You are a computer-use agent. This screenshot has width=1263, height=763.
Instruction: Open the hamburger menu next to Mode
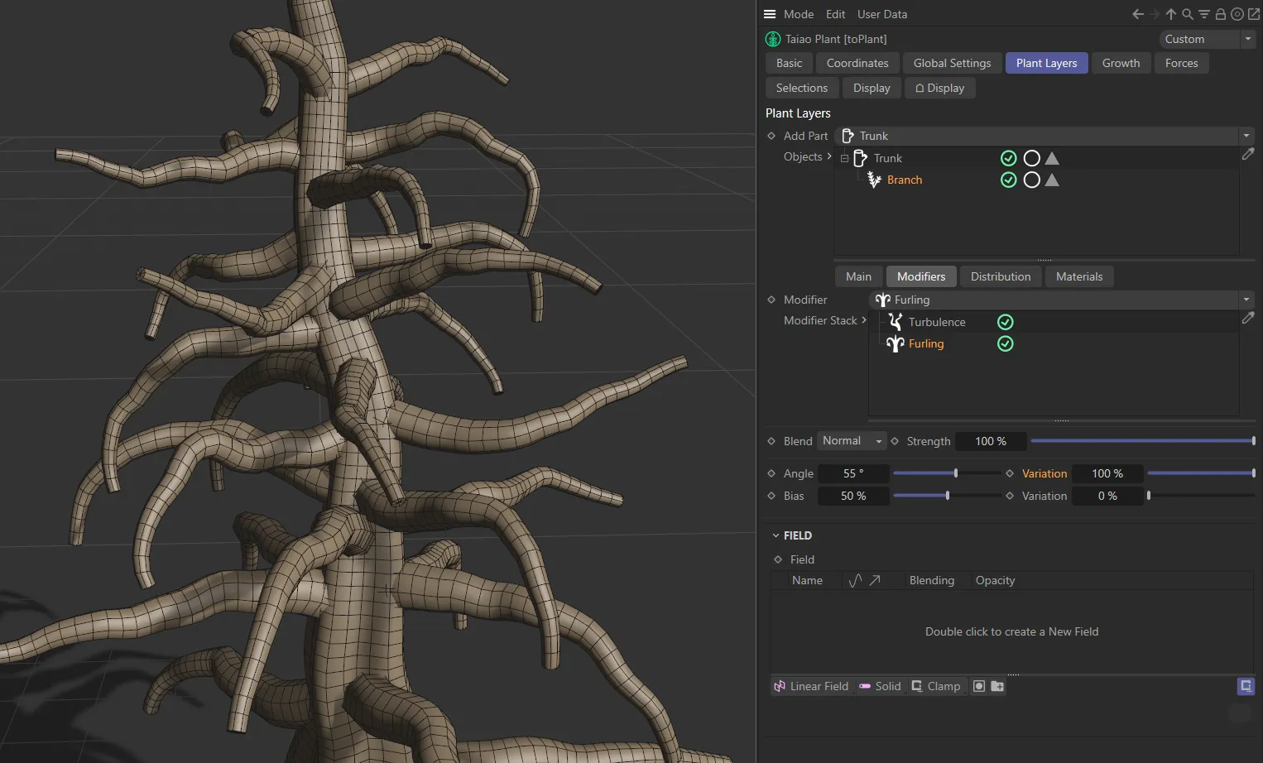point(770,14)
